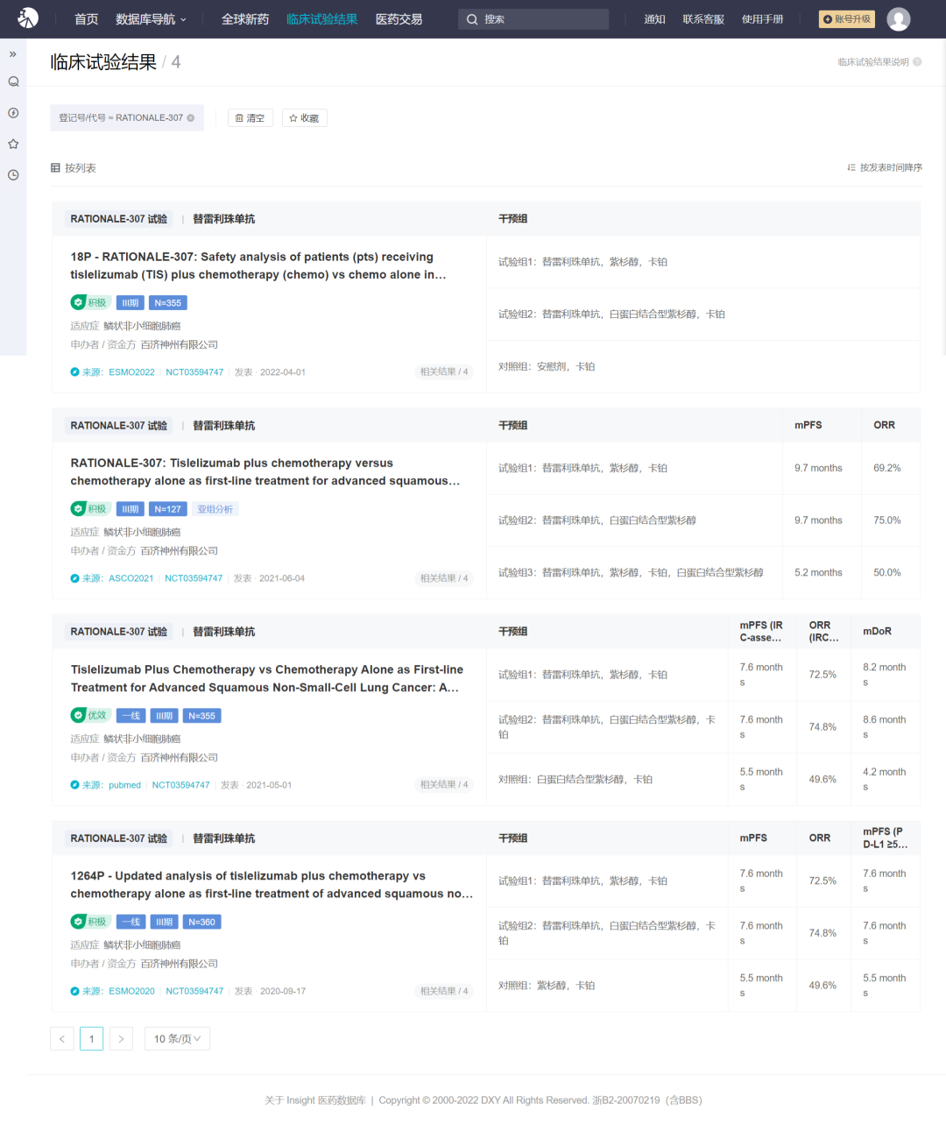Click the 含BBS footer link
This screenshot has height=1125, width=946.
coord(684,1100)
